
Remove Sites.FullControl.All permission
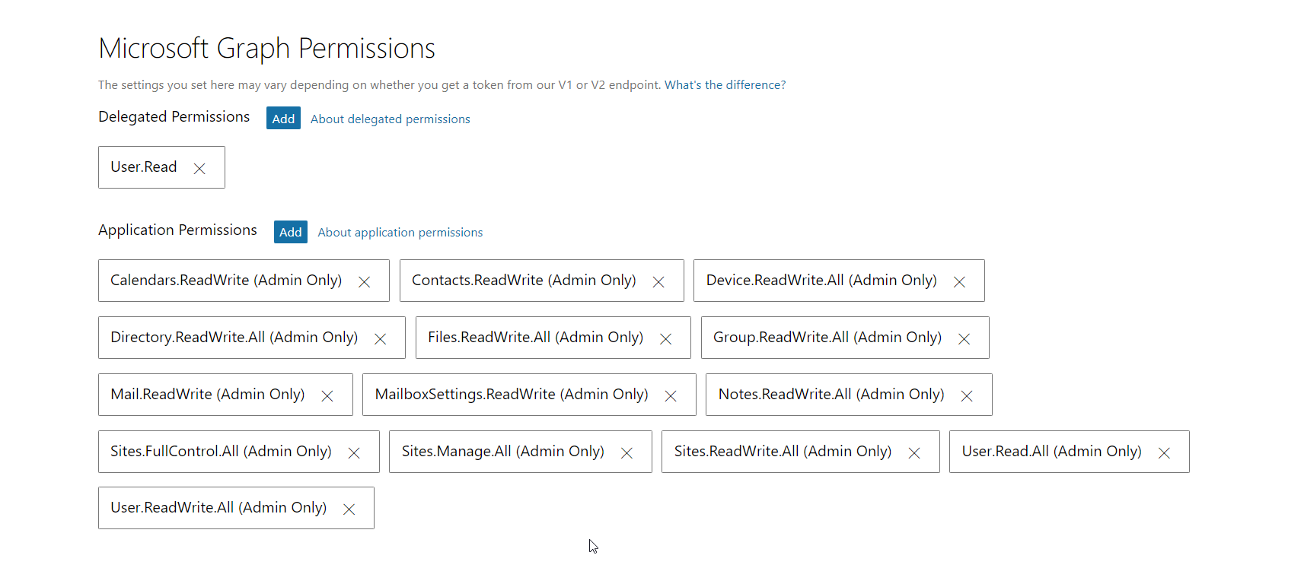pyautogui.click(x=354, y=453)
